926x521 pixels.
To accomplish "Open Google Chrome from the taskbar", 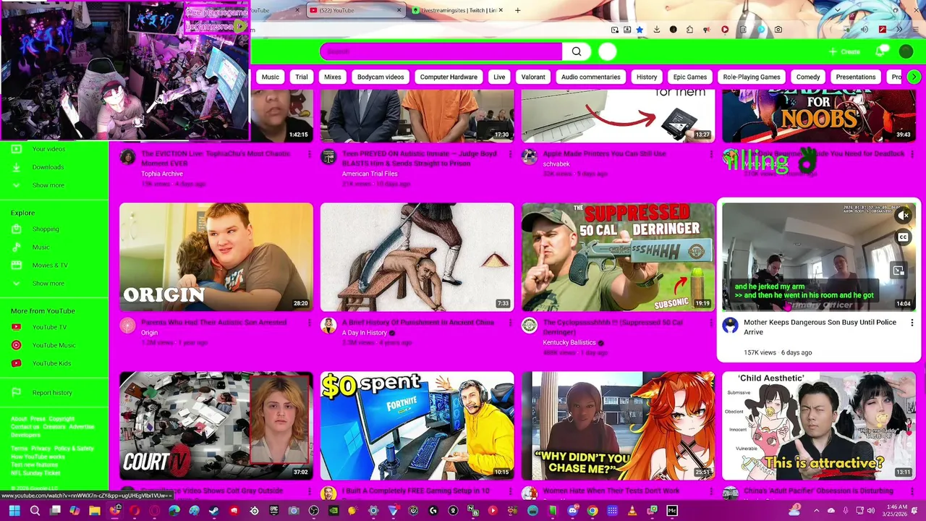I will tap(592, 512).
